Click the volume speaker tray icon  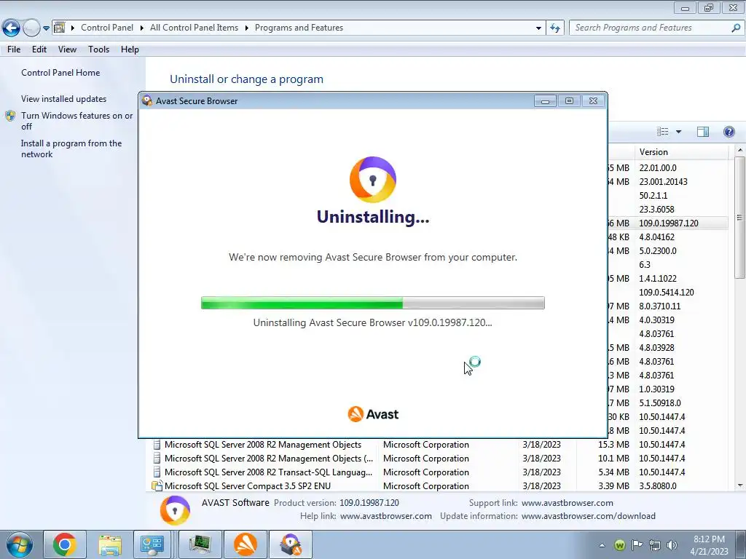[x=672, y=545]
